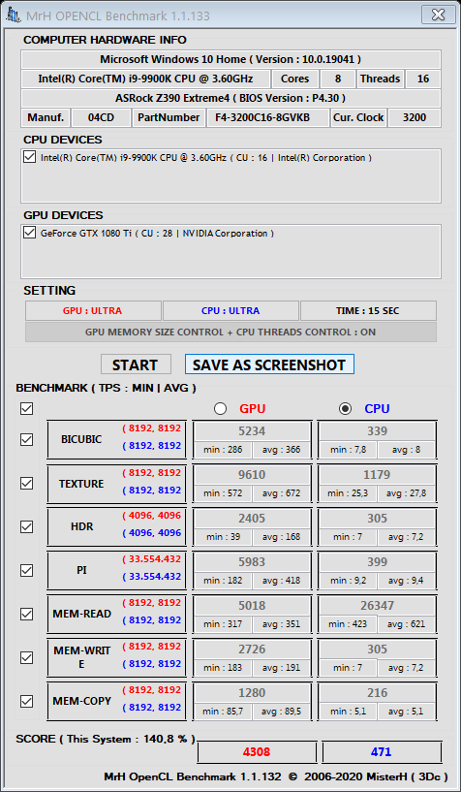Click the TEXTURE CPU score 1179
Viewport: 461px width, 792px height.
[x=378, y=475]
